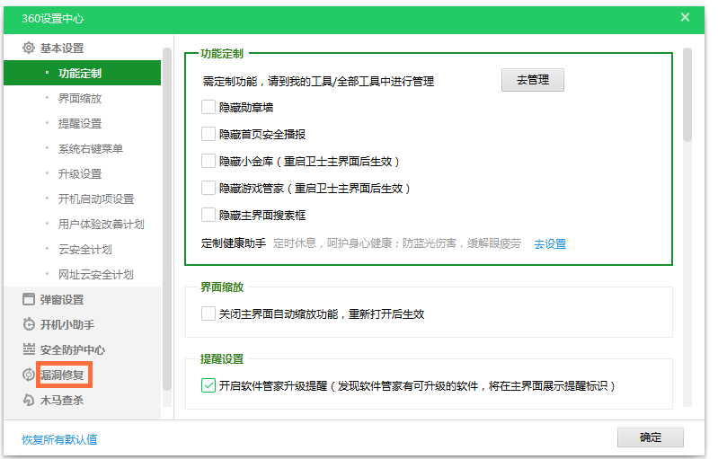Collapse the 基本设置 category
This screenshot has height=459, width=718.
[x=62, y=48]
